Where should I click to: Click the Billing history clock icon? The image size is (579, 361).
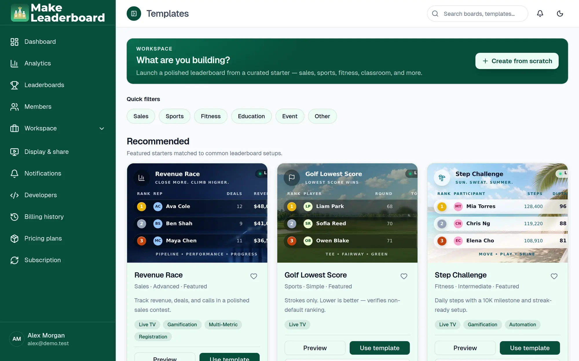click(x=14, y=217)
